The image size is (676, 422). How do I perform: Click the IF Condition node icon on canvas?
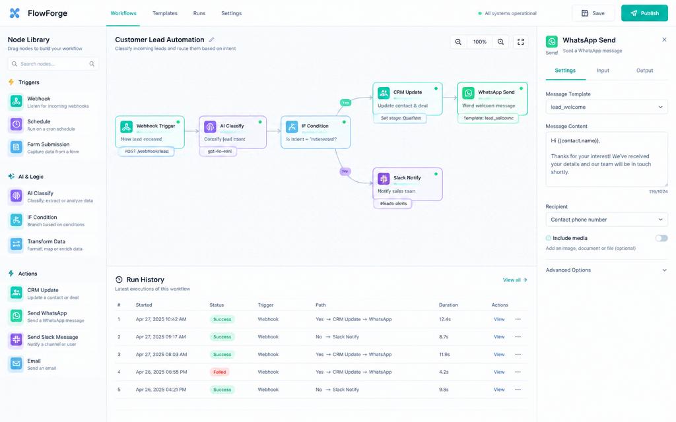click(x=292, y=127)
